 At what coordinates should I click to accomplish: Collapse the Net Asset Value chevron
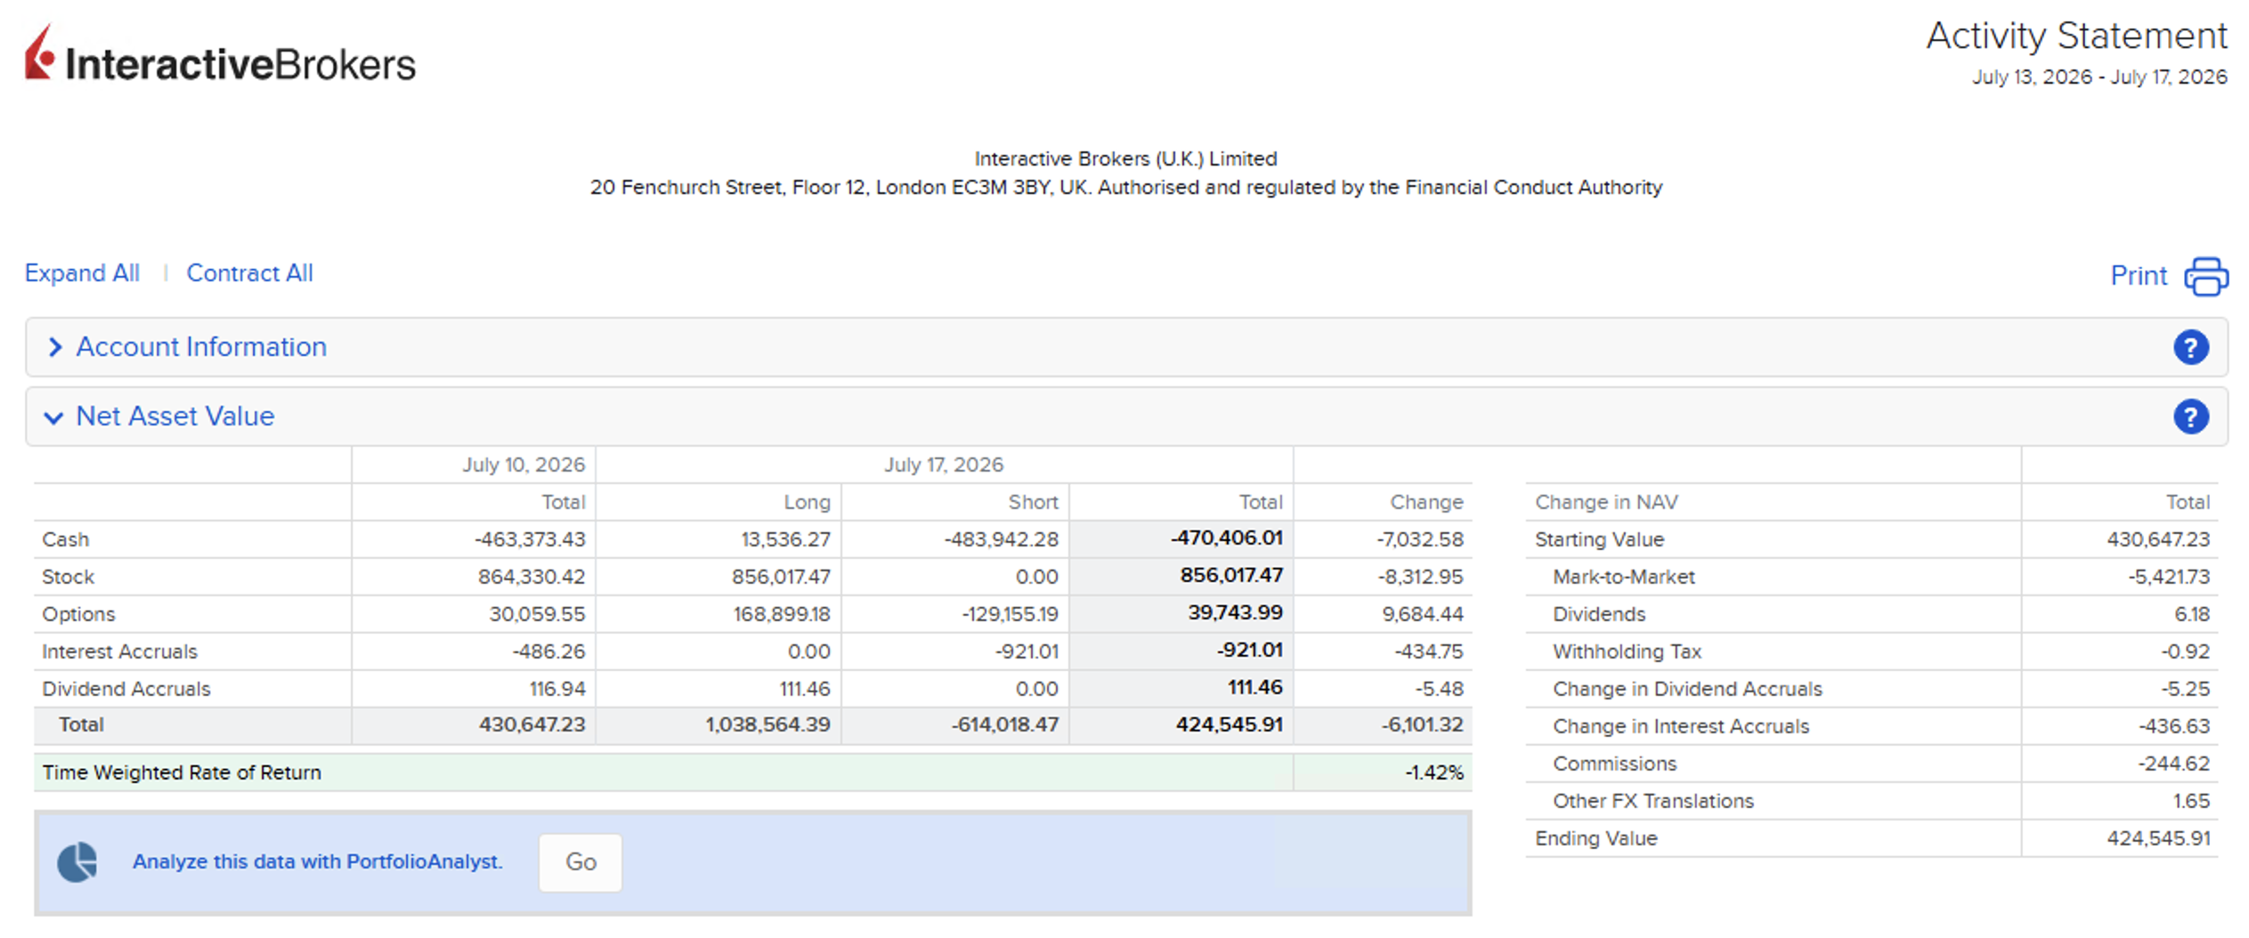click(x=53, y=417)
